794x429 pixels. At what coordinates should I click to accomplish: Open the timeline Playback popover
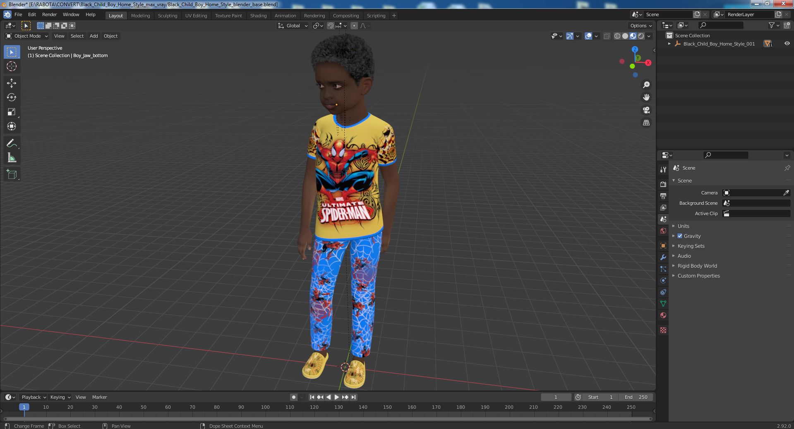(x=33, y=397)
